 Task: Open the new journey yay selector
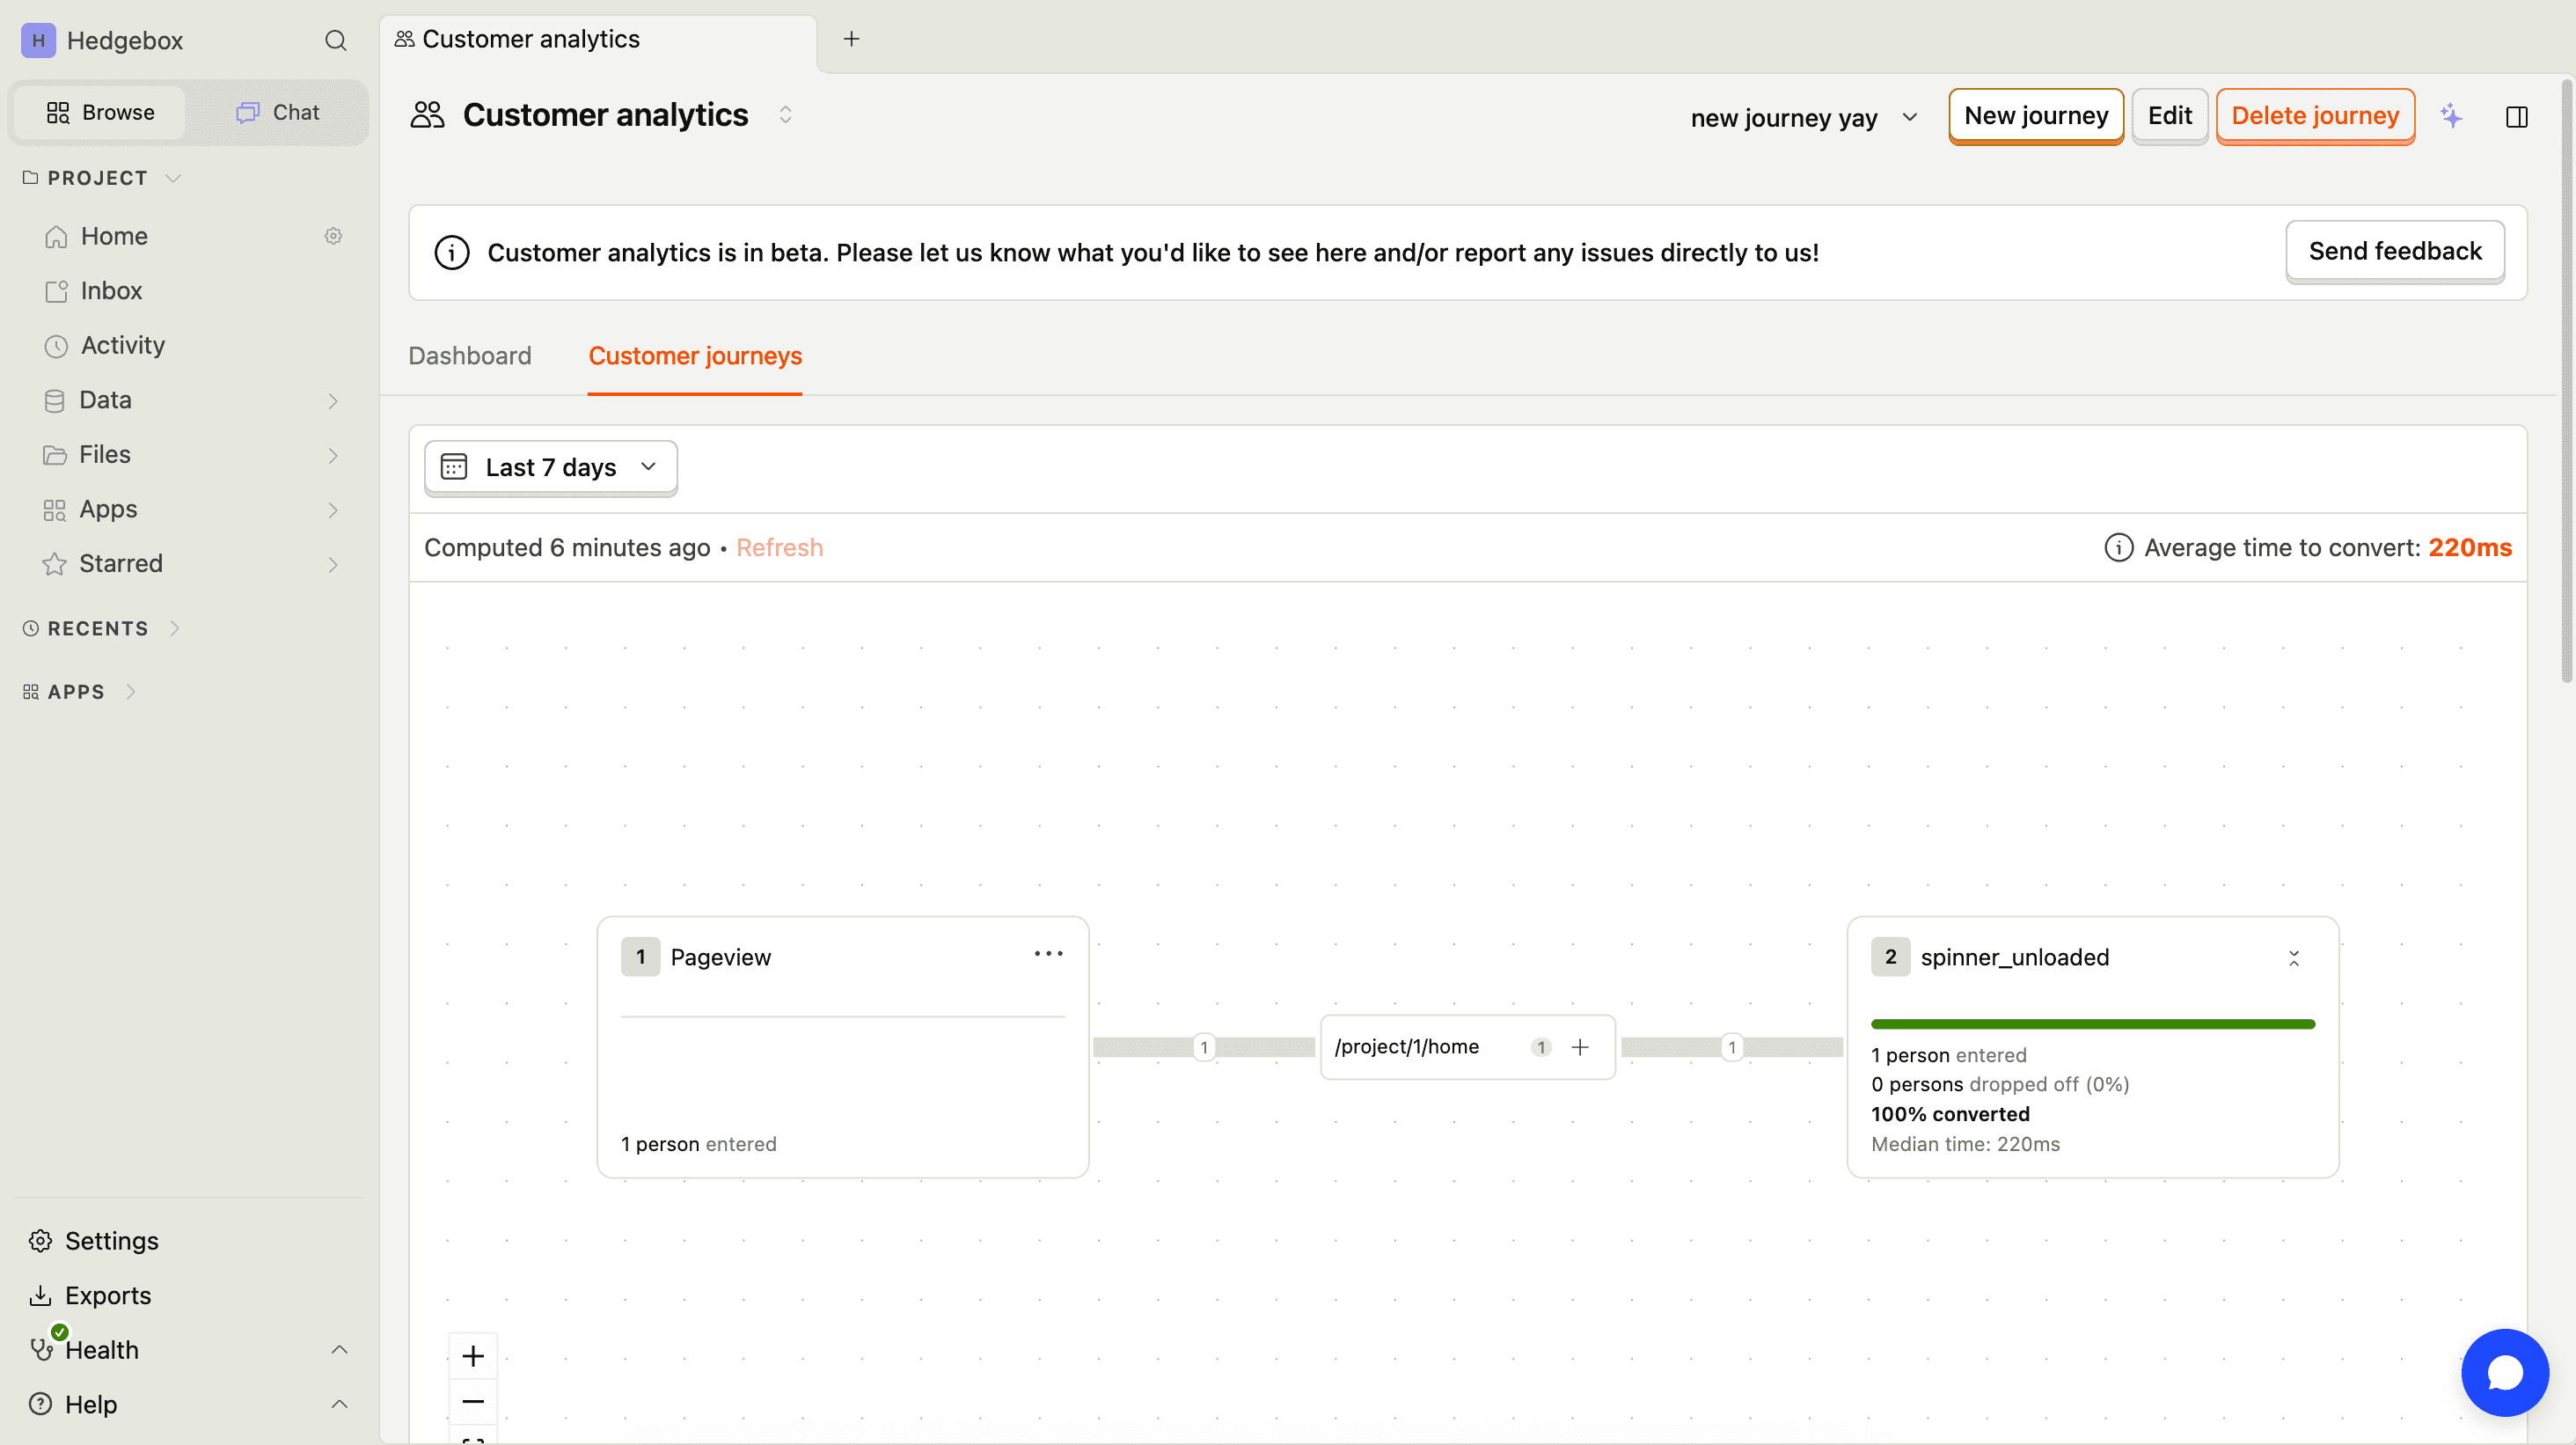(1803, 117)
